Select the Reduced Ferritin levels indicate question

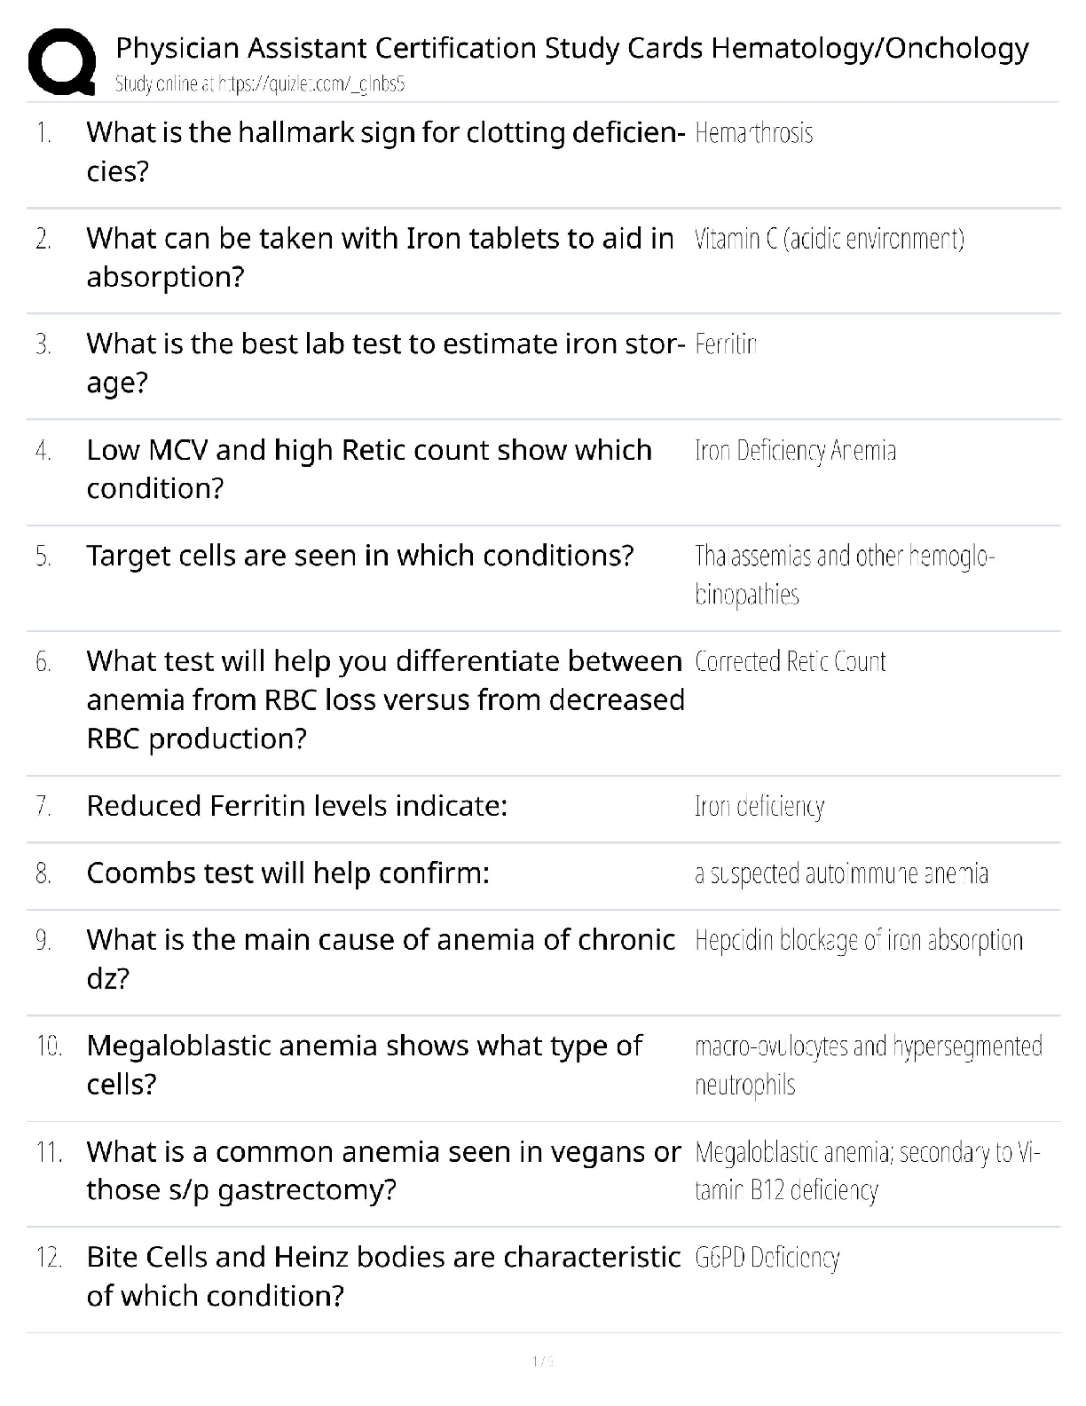click(296, 806)
